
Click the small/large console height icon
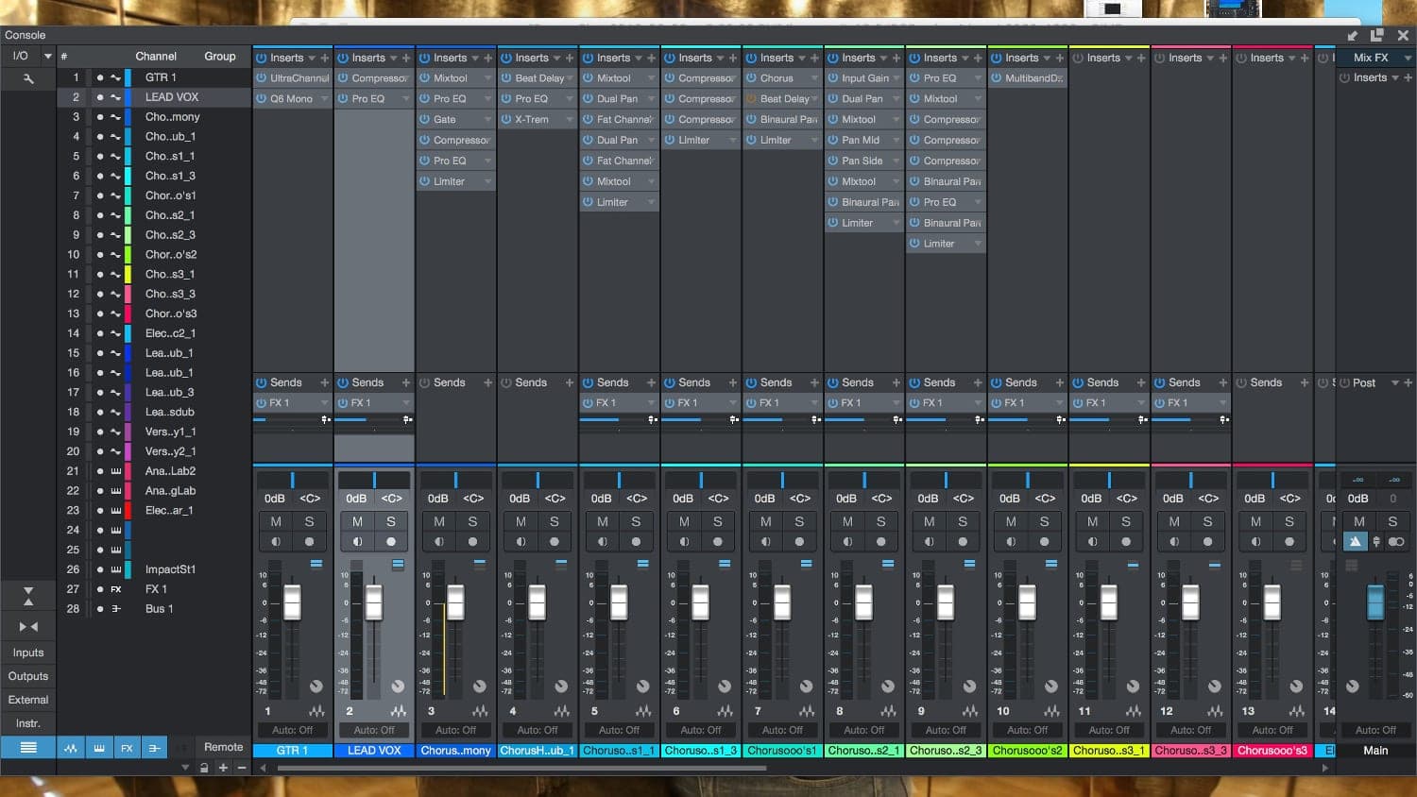(28, 595)
